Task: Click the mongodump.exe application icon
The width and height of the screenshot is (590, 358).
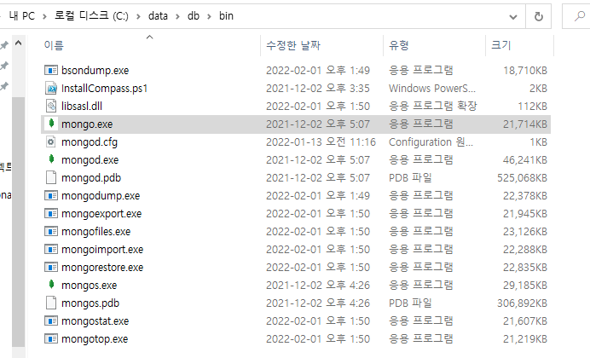Action: [x=51, y=195]
